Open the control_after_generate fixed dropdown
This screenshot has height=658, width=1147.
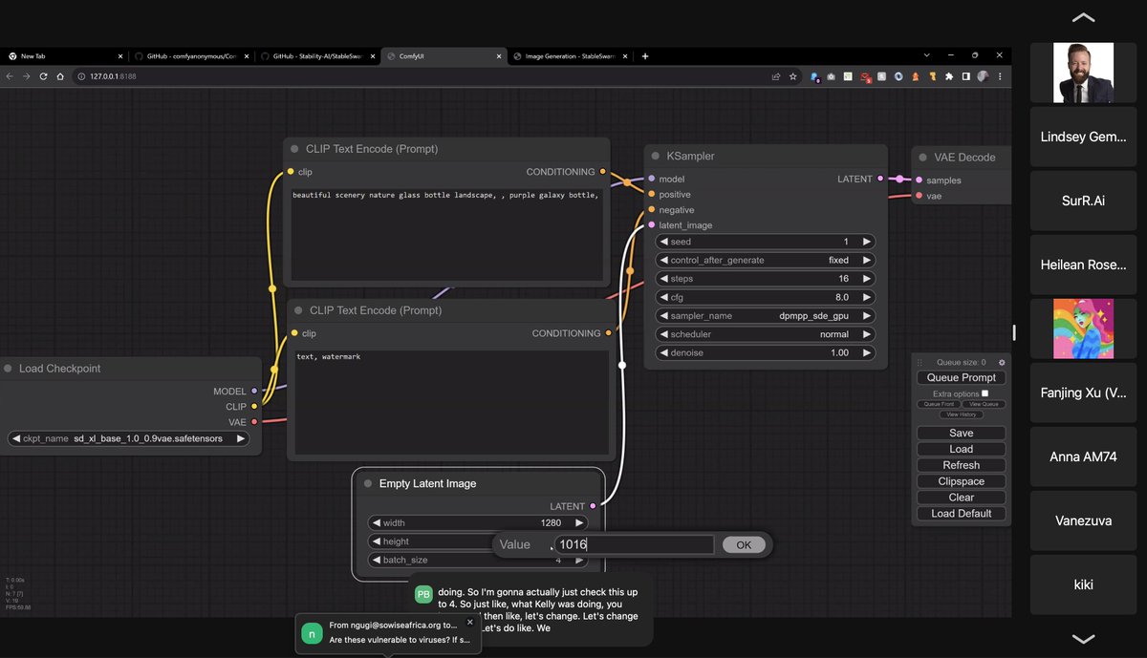(765, 260)
